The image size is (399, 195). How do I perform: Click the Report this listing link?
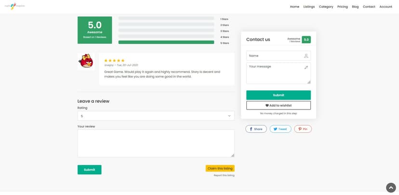224,175
